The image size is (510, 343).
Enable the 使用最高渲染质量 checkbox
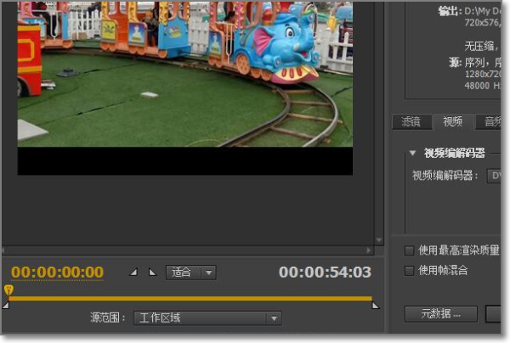(410, 250)
